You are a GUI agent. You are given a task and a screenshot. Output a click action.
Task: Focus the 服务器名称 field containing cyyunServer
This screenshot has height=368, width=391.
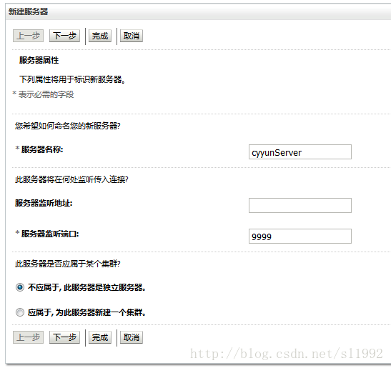coord(300,151)
